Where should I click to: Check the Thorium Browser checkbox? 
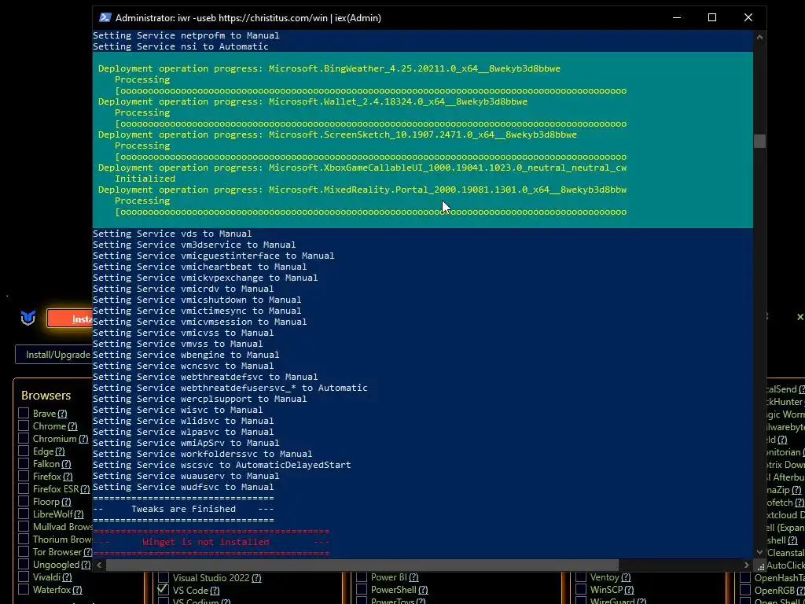[x=24, y=539]
